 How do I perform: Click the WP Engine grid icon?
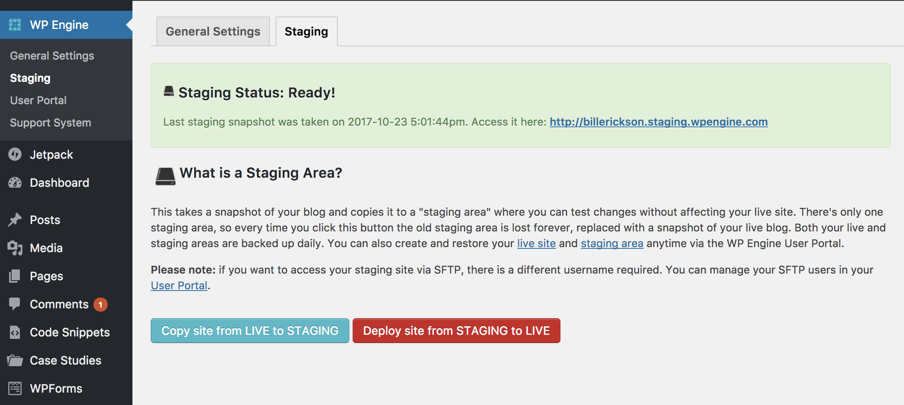(x=15, y=25)
